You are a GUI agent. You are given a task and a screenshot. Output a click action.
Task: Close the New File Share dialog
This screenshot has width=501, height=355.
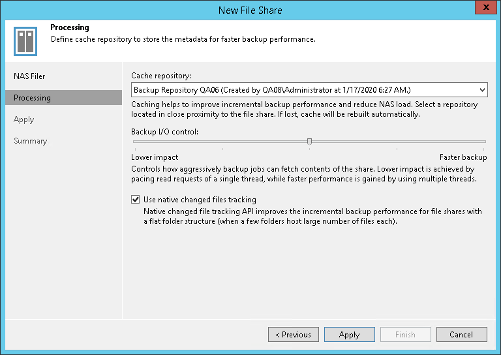(485, 9)
